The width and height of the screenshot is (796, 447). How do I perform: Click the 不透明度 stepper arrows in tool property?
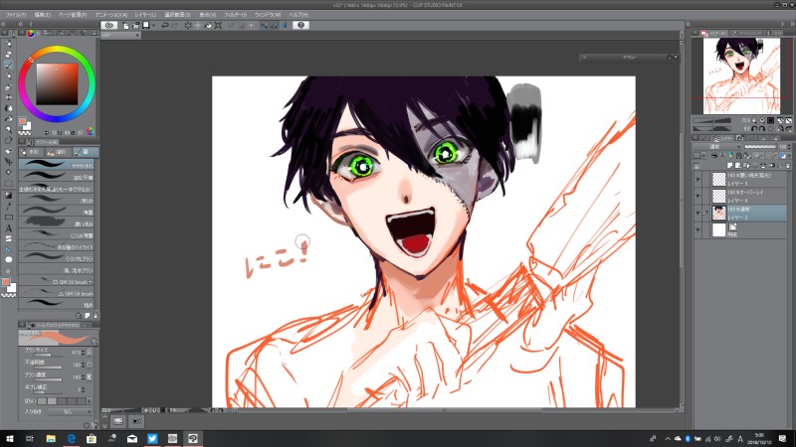pos(84,365)
